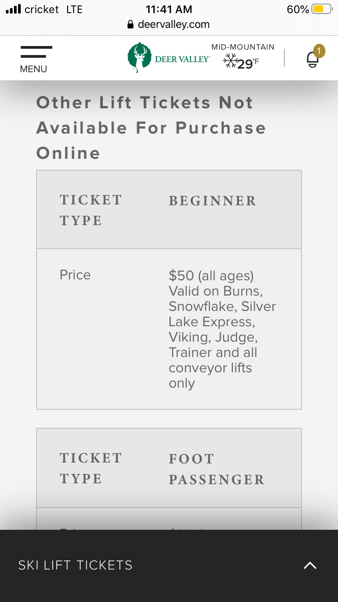Click the snowflake weather icon
Image resolution: width=338 pixels, height=602 pixels.
point(231,60)
